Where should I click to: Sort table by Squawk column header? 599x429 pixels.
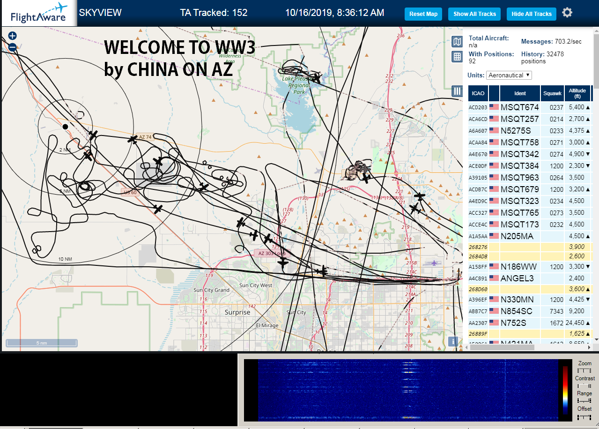[552, 93]
